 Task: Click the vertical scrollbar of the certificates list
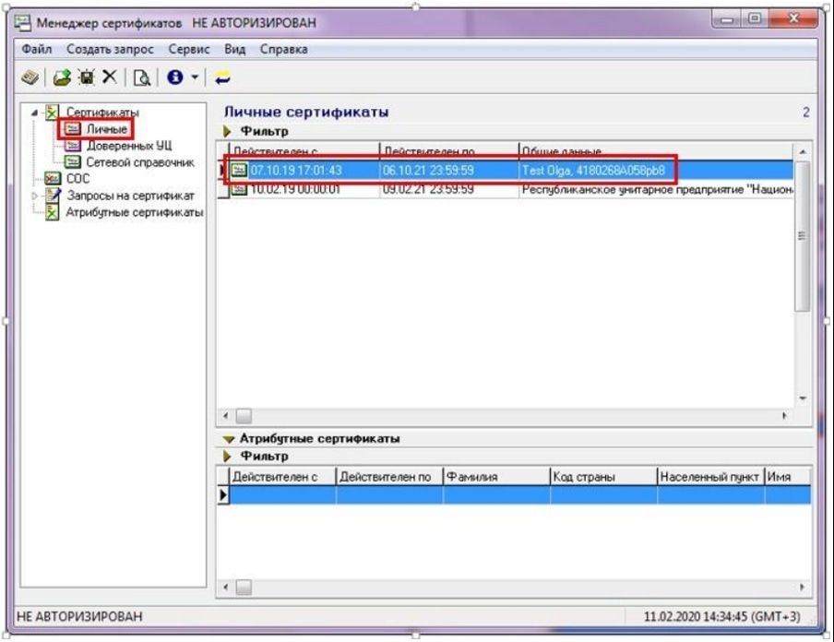[x=802, y=277]
